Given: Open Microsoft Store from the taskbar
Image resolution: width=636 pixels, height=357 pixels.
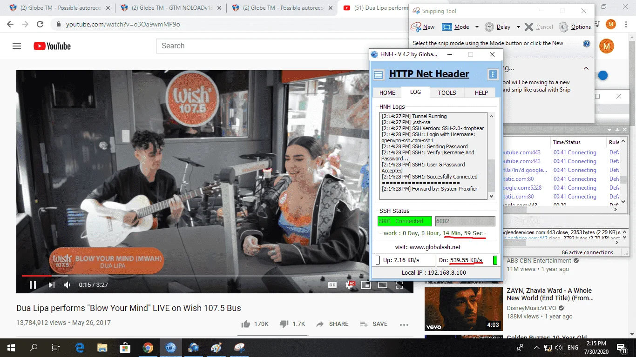Looking at the screenshot, I should [x=125, y=347].
